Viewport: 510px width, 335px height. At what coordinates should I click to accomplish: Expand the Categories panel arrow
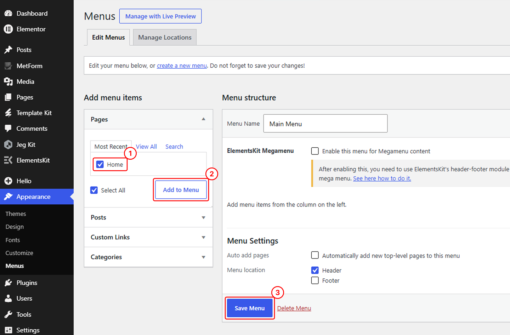(203, 257)
